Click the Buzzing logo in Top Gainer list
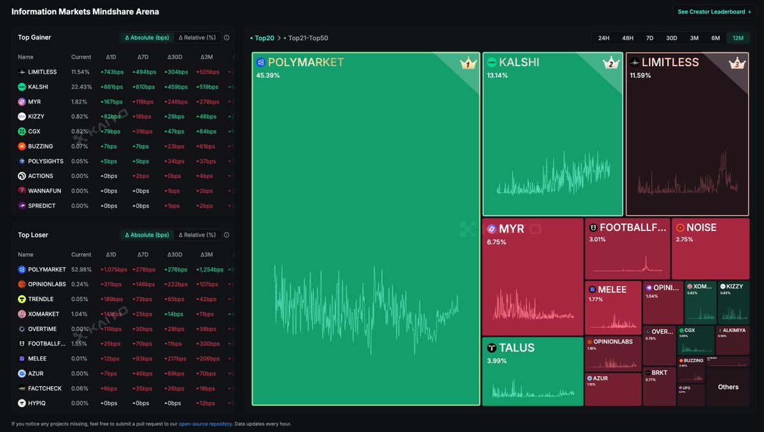This screenshot has height=432, width=764. point(22,146)
